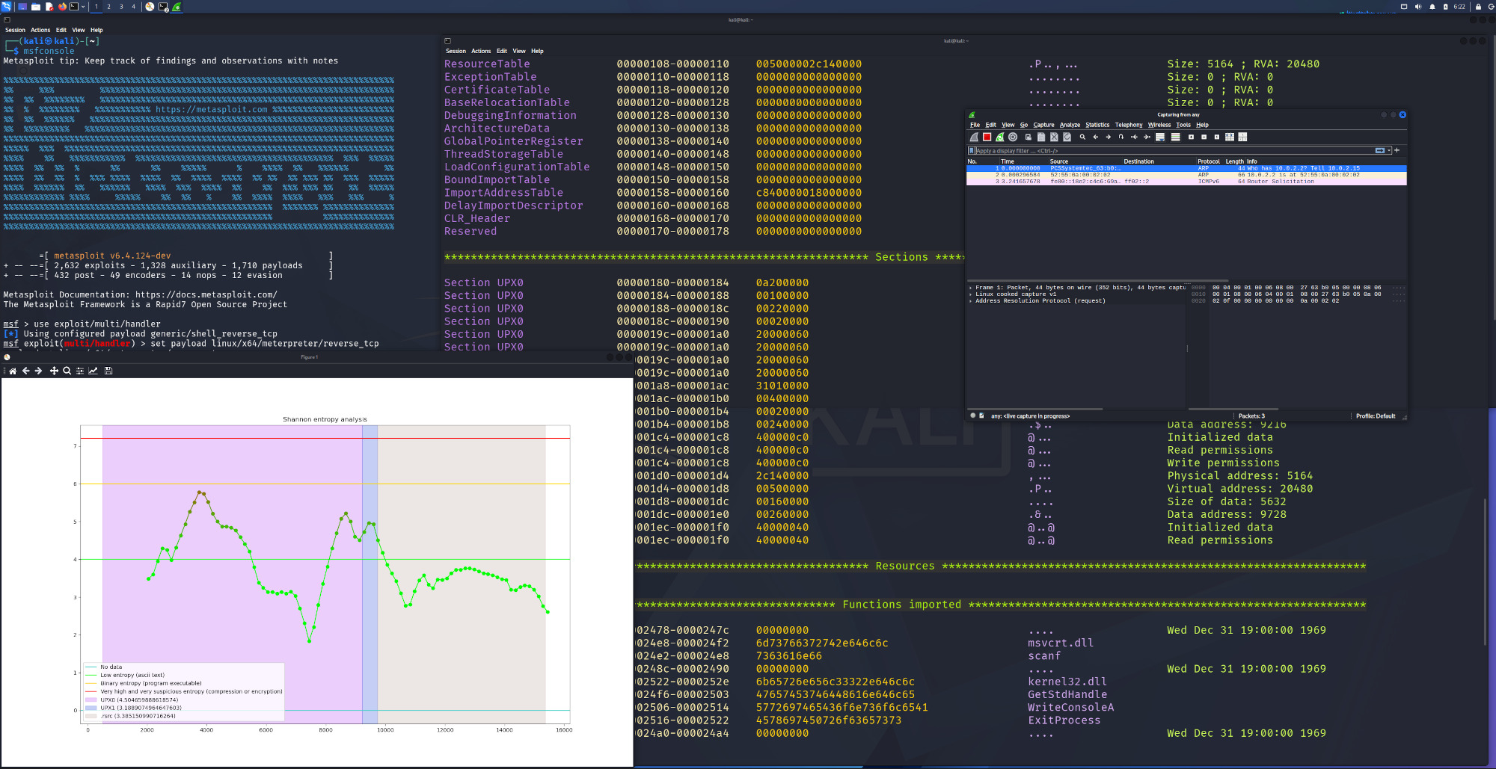Viewport: 1496px width, 769px height.
Task: Jump to last packet in Wireshark
Action: [1147, 137]
